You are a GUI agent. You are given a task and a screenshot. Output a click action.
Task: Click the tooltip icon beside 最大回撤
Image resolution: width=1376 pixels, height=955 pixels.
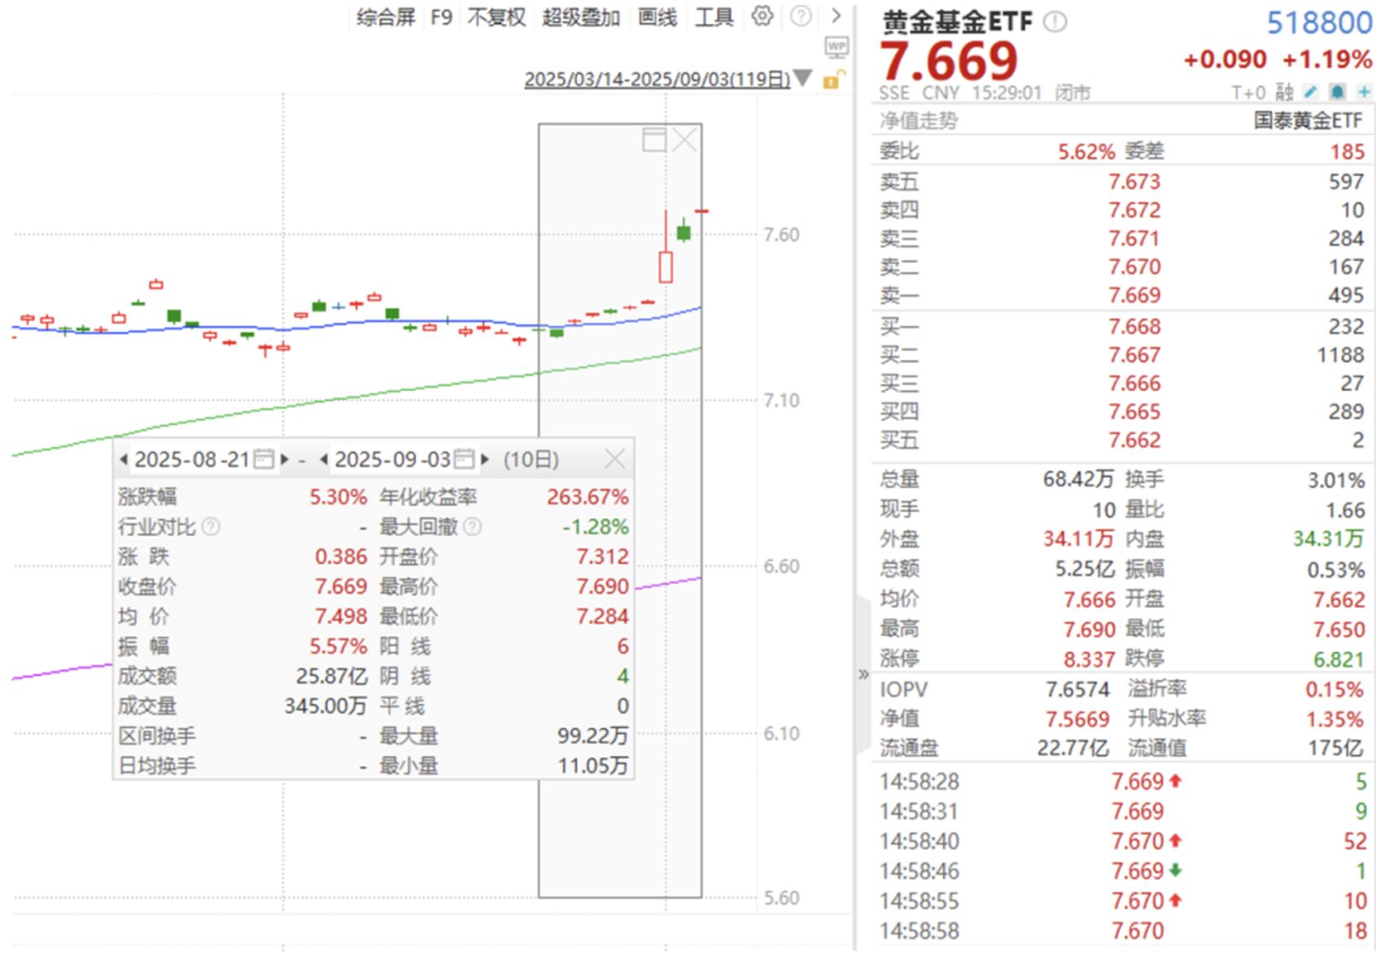click(x=473, y=526)
